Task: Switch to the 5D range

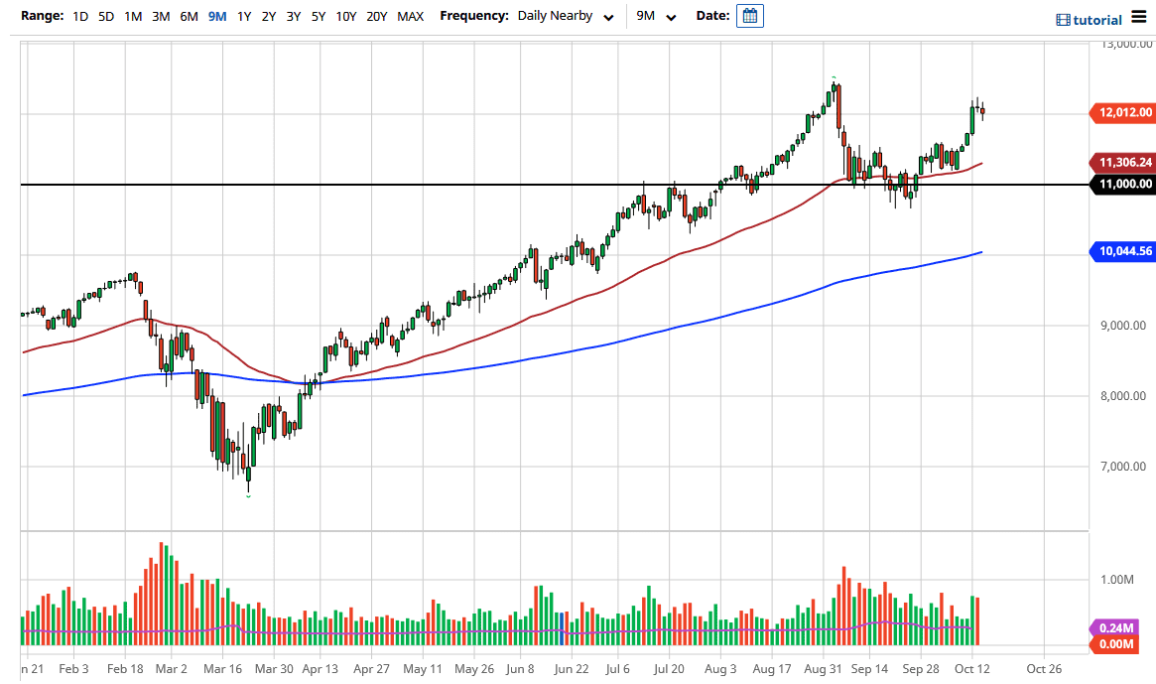Action: click(105, 16)
